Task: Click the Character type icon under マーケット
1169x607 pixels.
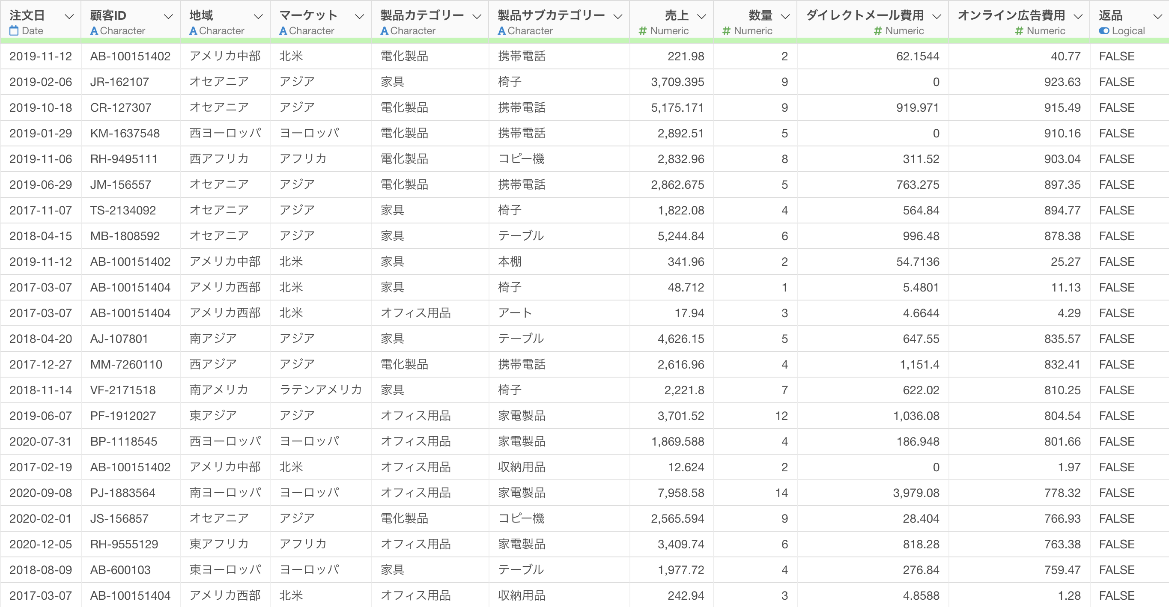Action: pos(283,31)
